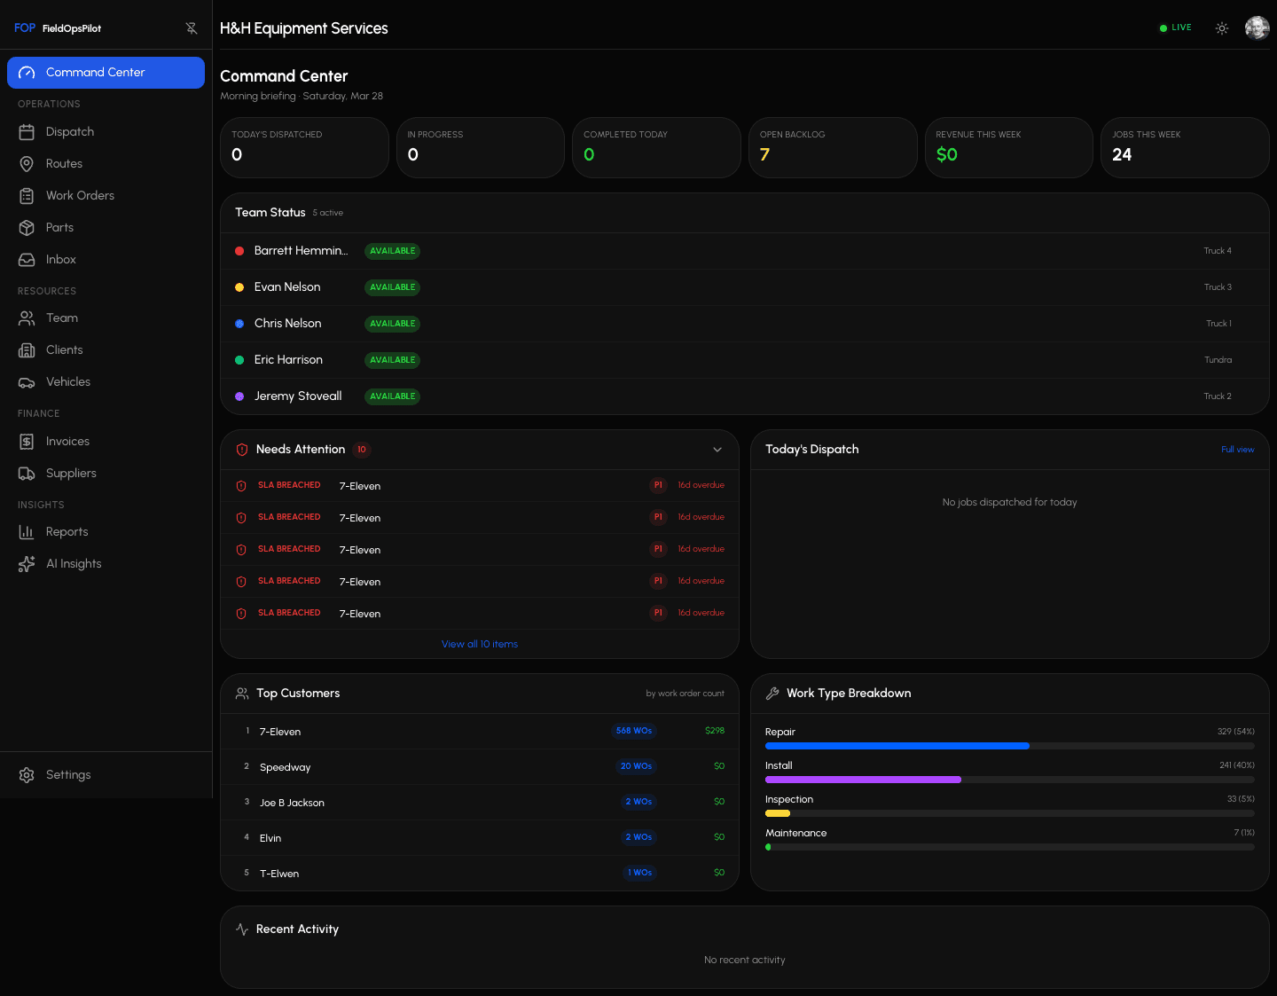
Task: Click the AI Insights sparkle icon
Action: [x=27, y=564]
